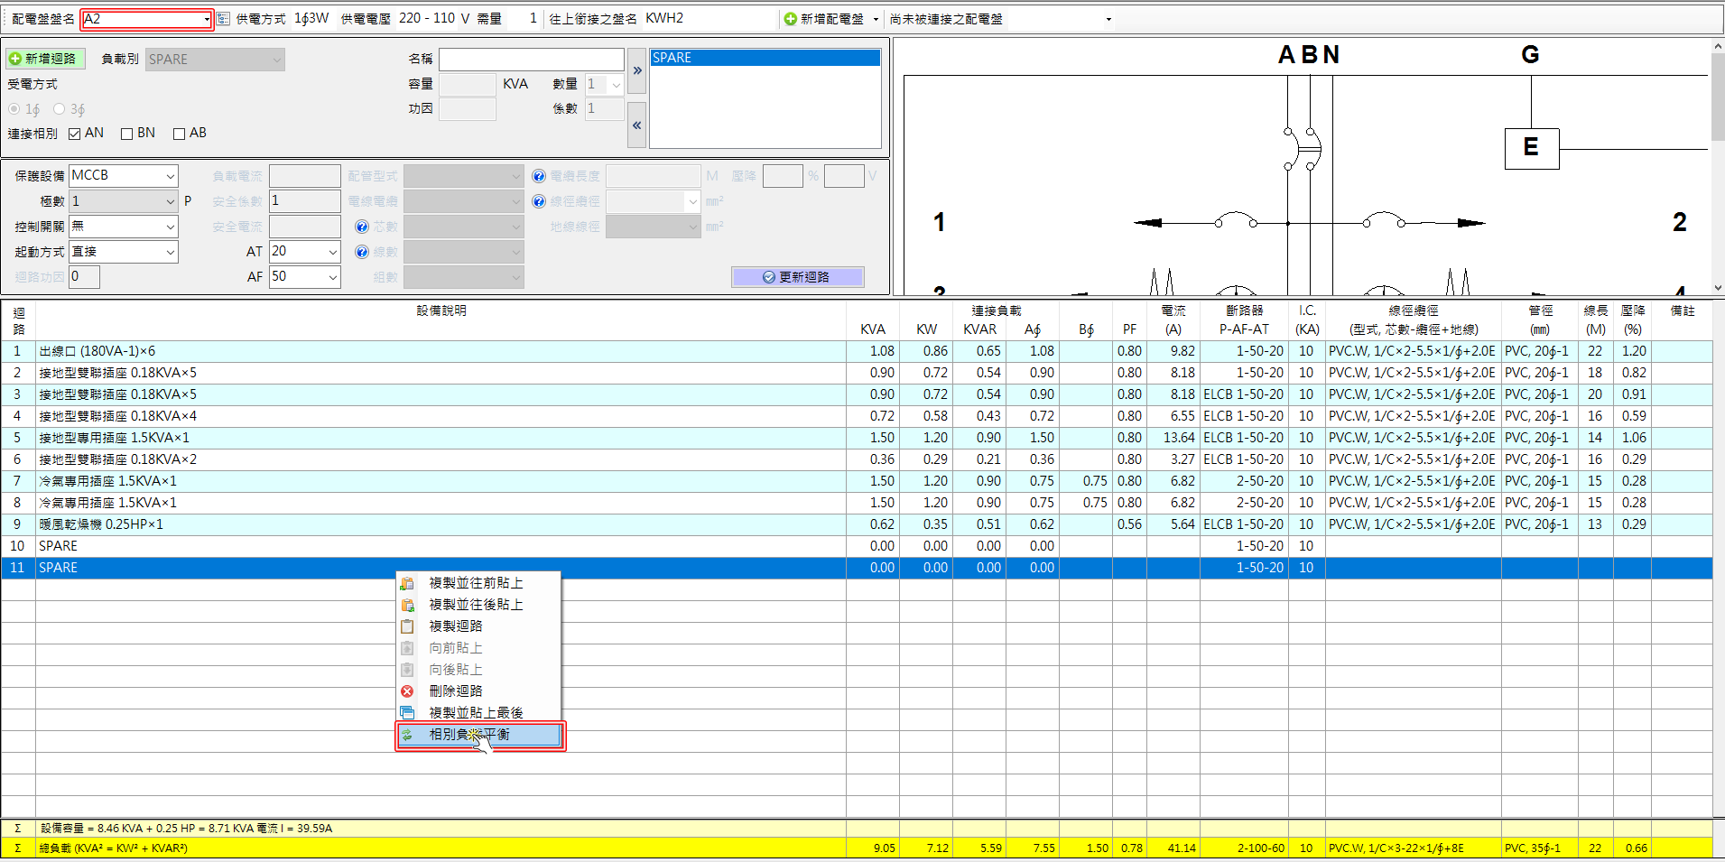This screenshot has height=862, width=1725.
Task: Choose 向後貼上 from context menu
Action: click(478, 670)
